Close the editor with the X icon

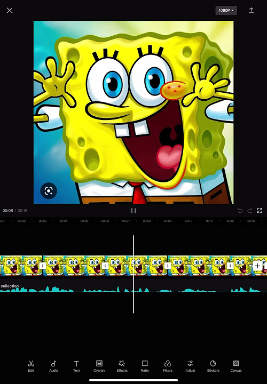[x=10, y=10]
